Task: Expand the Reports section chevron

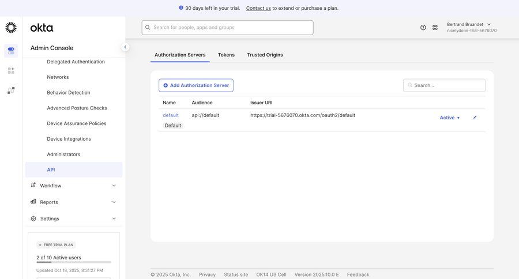Action: tap(114, 202)
